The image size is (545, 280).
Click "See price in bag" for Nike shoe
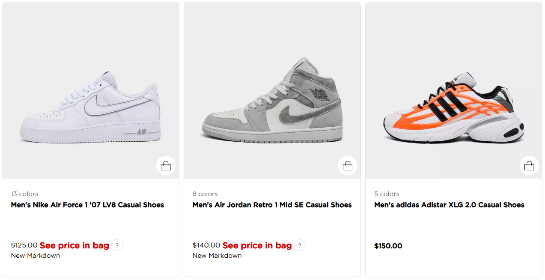click(74, 245)
